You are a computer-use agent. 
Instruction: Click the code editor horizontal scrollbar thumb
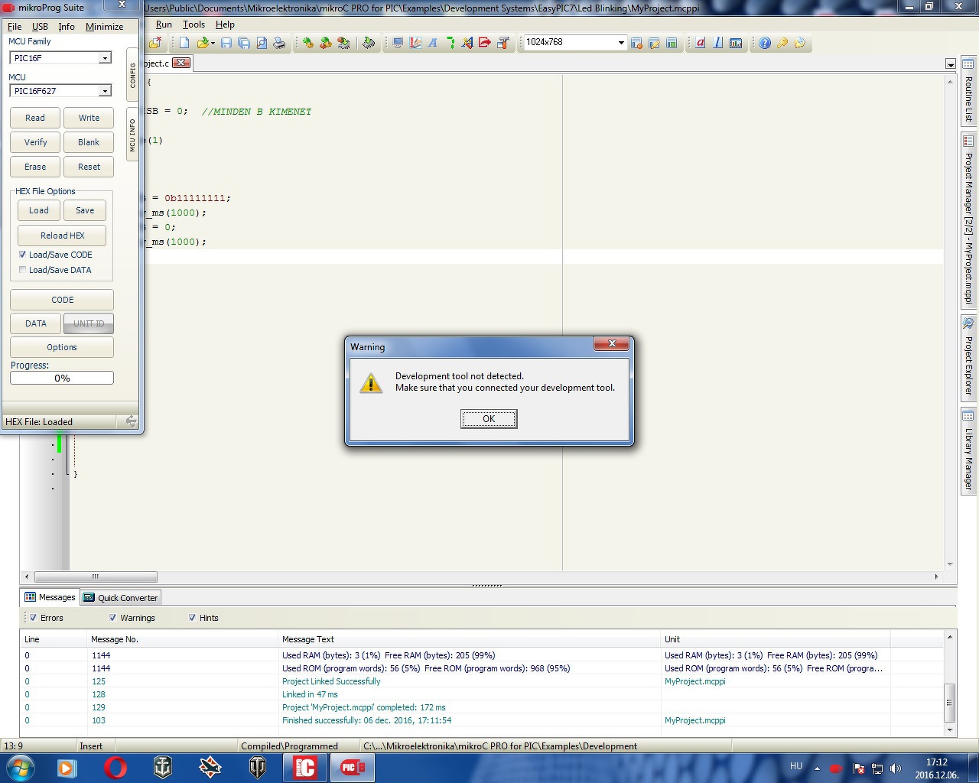click(96, 577)
